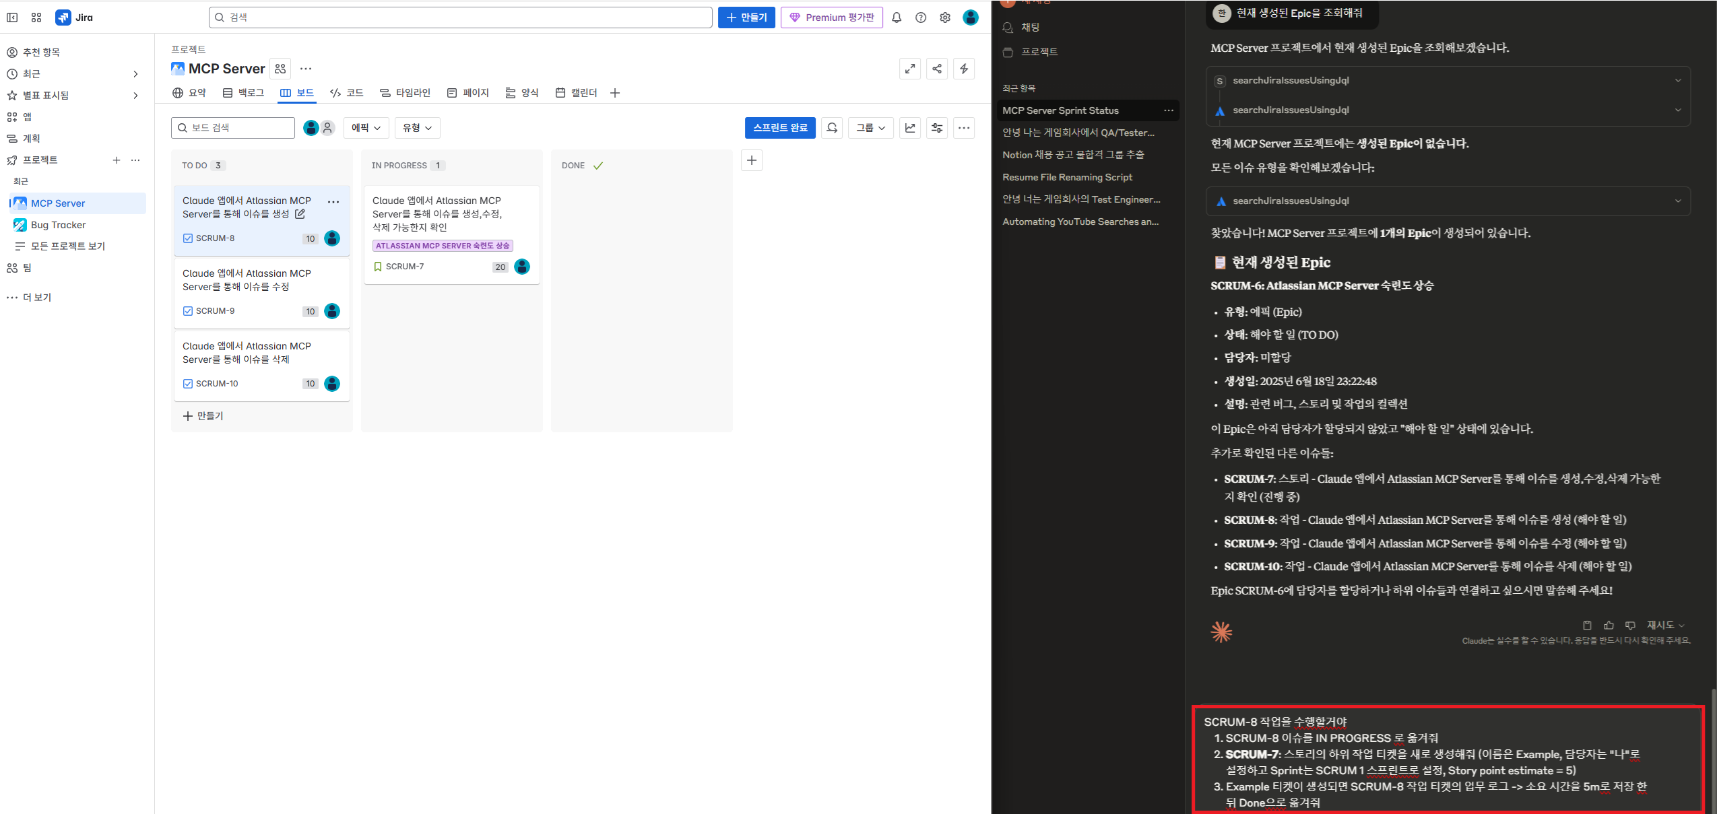Open more actions on SCRUM-8 card
Viewport: 1717px width, 814px height.
tap(333, 202)
